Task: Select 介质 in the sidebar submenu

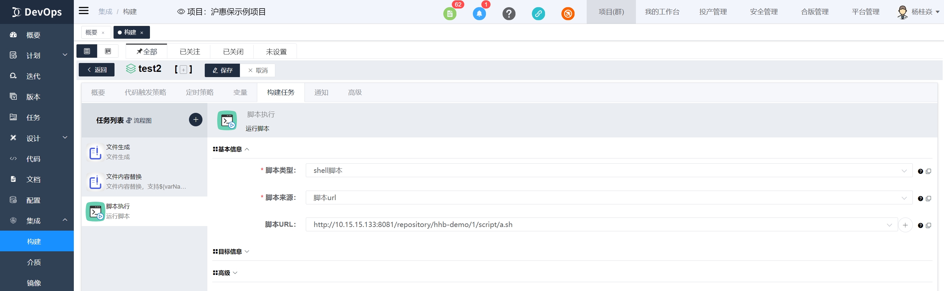Action: coord(37,262)
